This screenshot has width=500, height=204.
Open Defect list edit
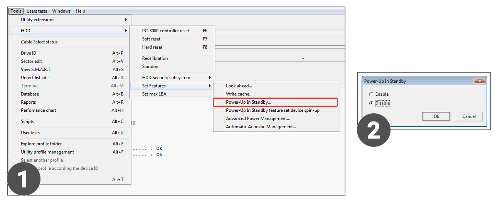(69, 78)
